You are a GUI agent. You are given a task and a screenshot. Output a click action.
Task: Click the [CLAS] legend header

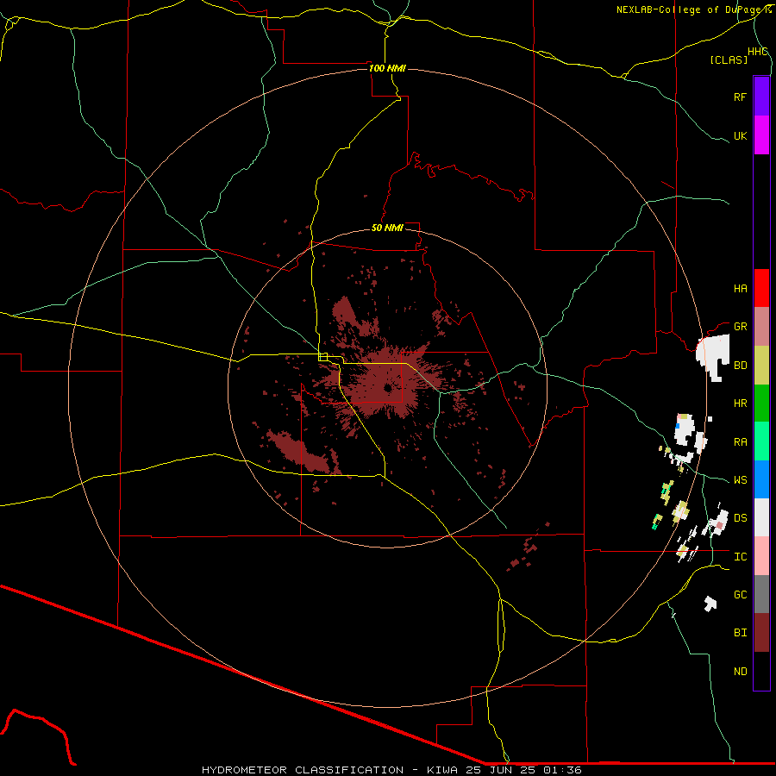pyautogui.click(x=729, y=59)
